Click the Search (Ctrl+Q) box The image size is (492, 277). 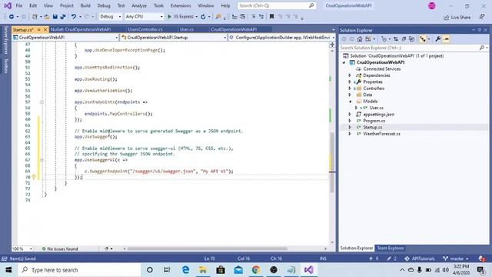click(x=277, y=5)
